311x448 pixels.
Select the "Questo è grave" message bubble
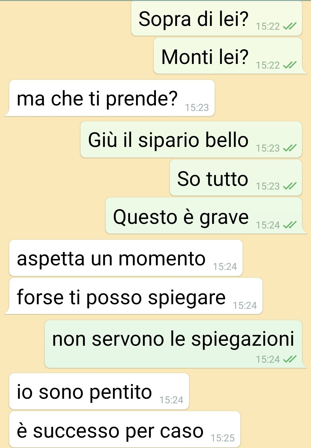click(x=204, y=216)
